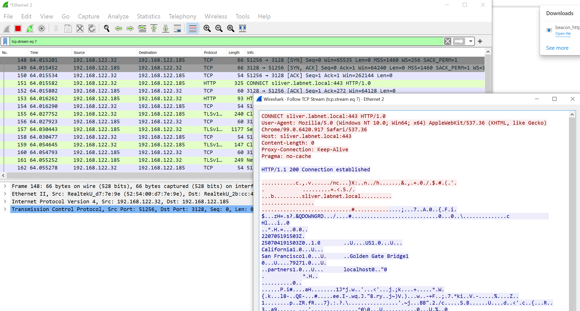The width and height of the screenshot is (580, 311).
Task: Select packet 155 TLSv1 row
Action: tap(127, 114)
